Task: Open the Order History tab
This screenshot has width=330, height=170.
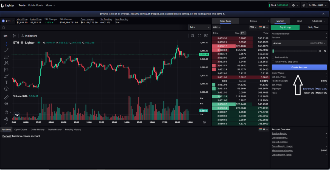Action: pos(37,129)
